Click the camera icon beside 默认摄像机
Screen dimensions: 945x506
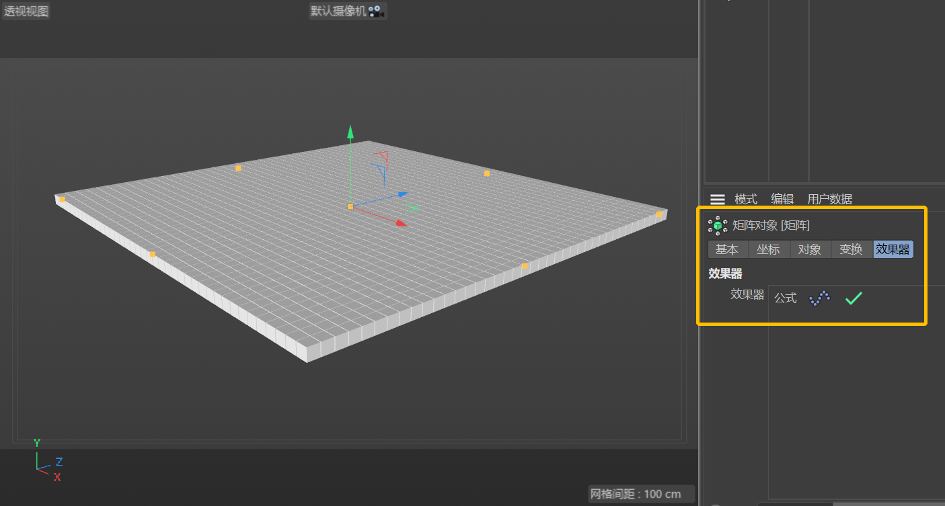click(375, 11)
